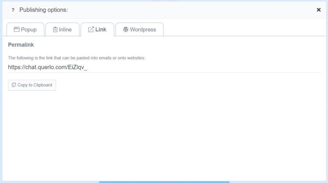This screenshot has height=183, width=328.
Task: Close the Publishing options dialog
Action: 319,10
